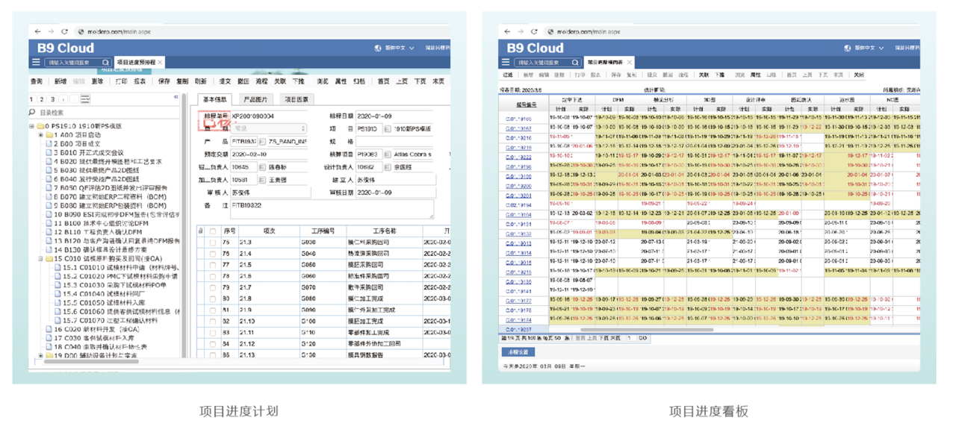Click the blue button below the kanban table
The width and height of the screenshot is (956, 441).
coord(518,351)
